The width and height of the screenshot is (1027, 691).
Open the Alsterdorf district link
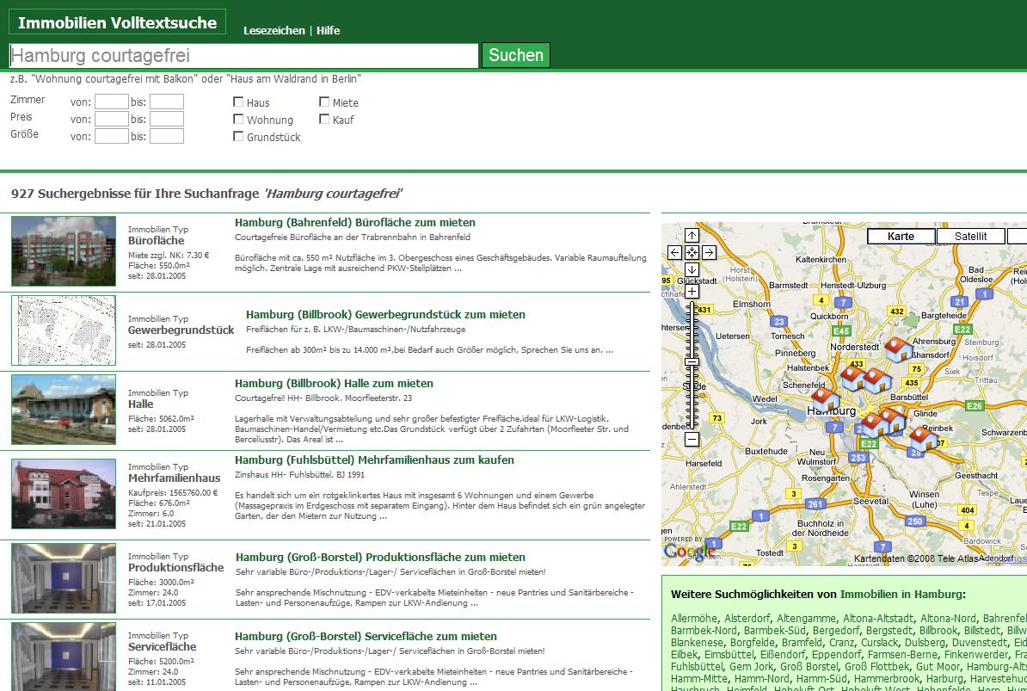click(747, 619)
